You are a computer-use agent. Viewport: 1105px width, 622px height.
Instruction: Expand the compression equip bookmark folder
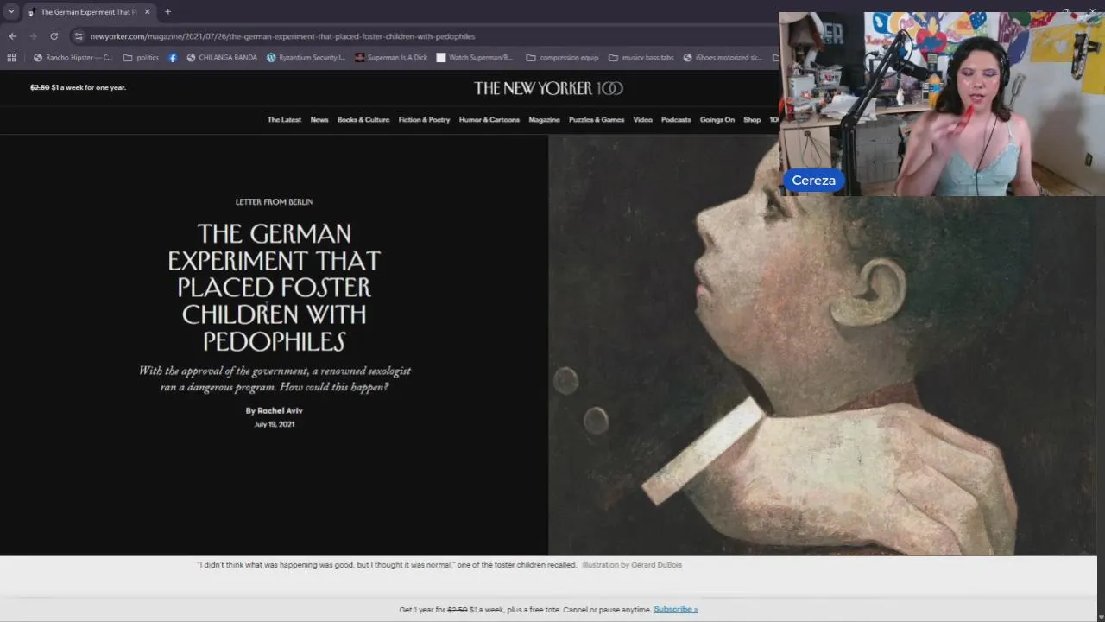(x=562, y=58)
